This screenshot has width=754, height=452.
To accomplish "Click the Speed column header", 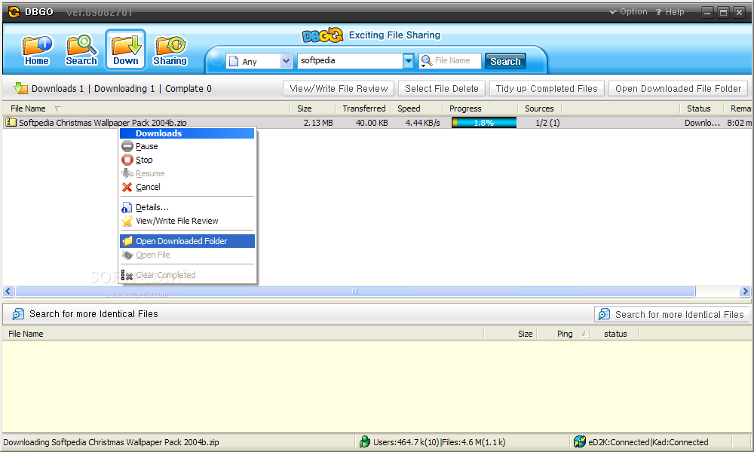I will pos(416,108).
